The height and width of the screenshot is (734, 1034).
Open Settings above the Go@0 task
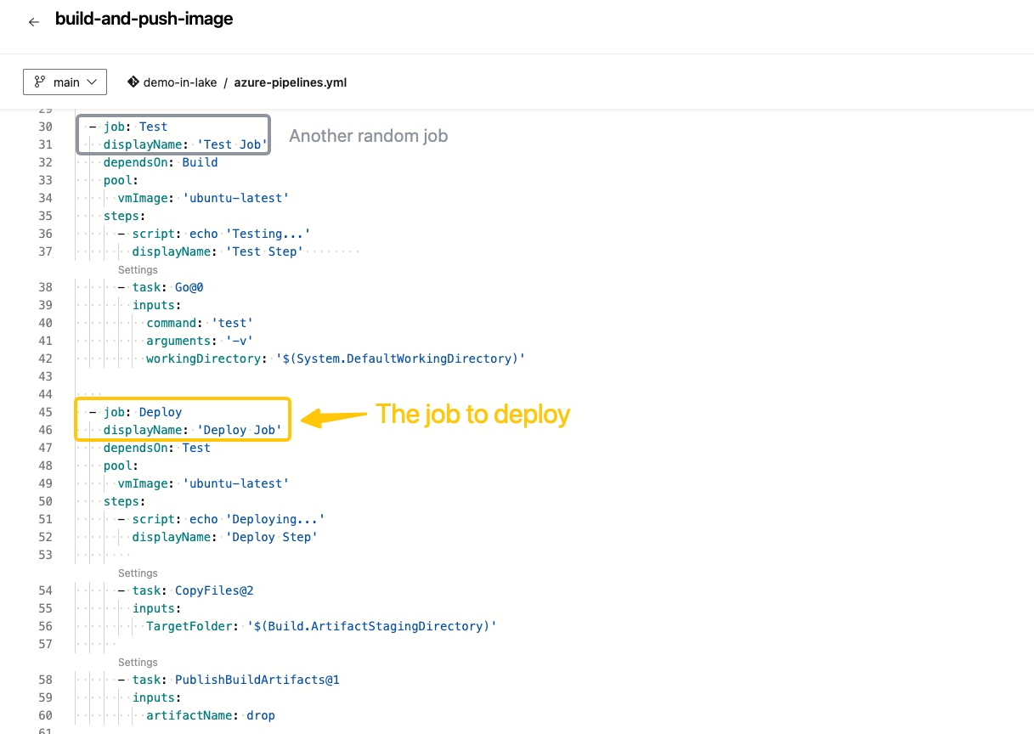pyautogui.click(x=137, y=269)
